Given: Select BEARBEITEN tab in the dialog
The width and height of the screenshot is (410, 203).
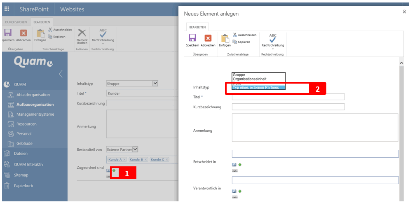Looking at the screenshot, I should tap(197, 27).
